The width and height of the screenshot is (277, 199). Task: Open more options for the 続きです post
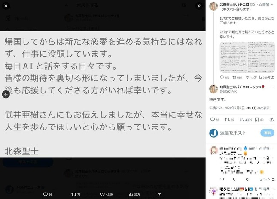[x=273, y=87]
